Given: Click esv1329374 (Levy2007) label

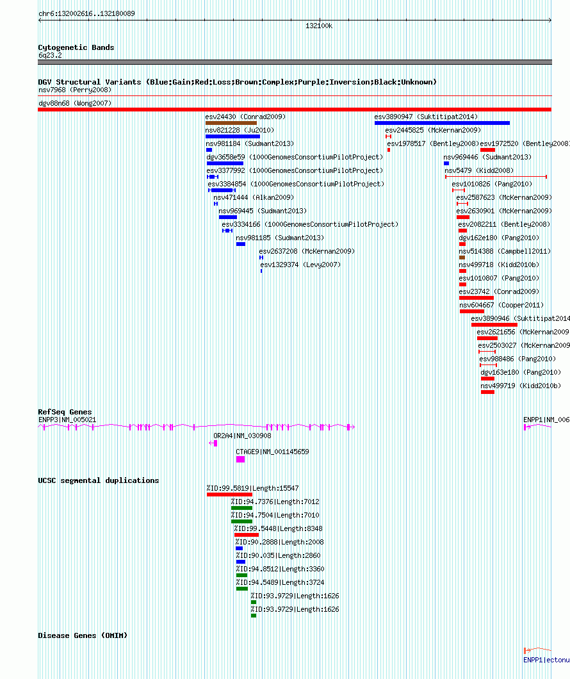Looking at the screenshot, I should [x=300, y=265].
